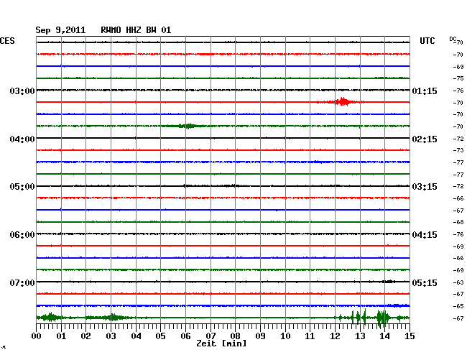Click minute tick label "09" on axis
Screen dimensions: 467x355
click(x=260, y=336)
